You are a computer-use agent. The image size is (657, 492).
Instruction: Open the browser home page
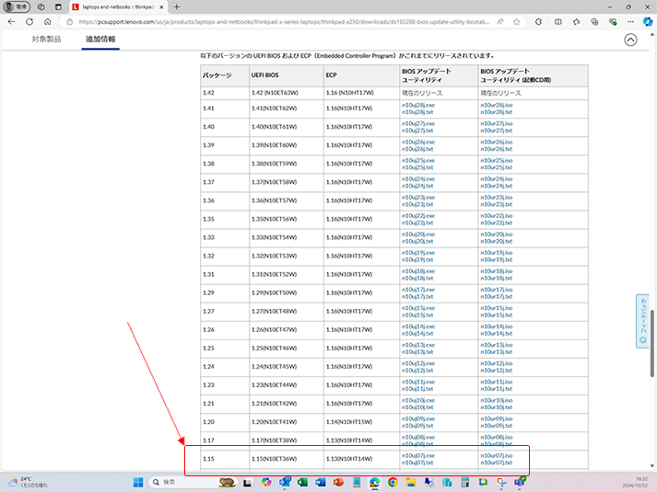coord(47,22)
